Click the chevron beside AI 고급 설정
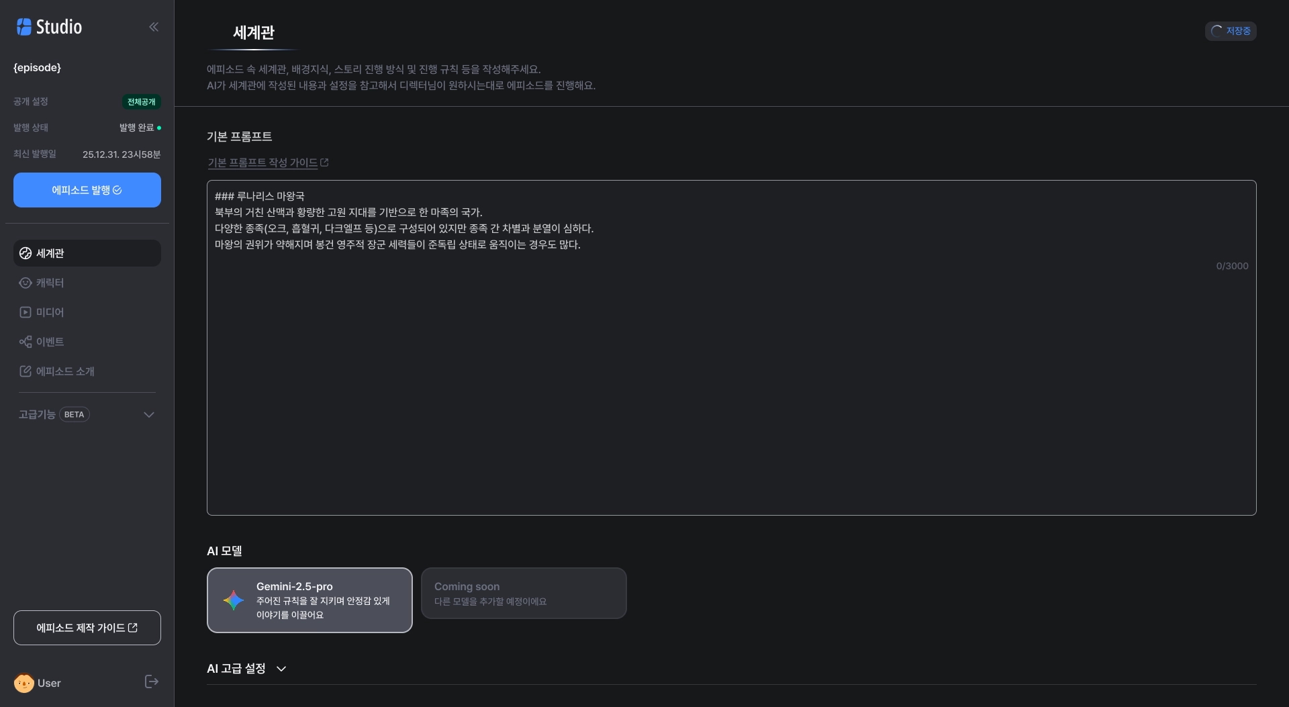Screen dimensions: 1289x707 281,669
